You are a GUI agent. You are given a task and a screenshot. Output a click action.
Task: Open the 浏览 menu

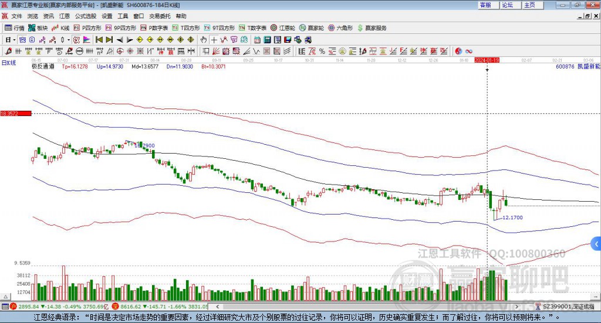coord(33,16)
